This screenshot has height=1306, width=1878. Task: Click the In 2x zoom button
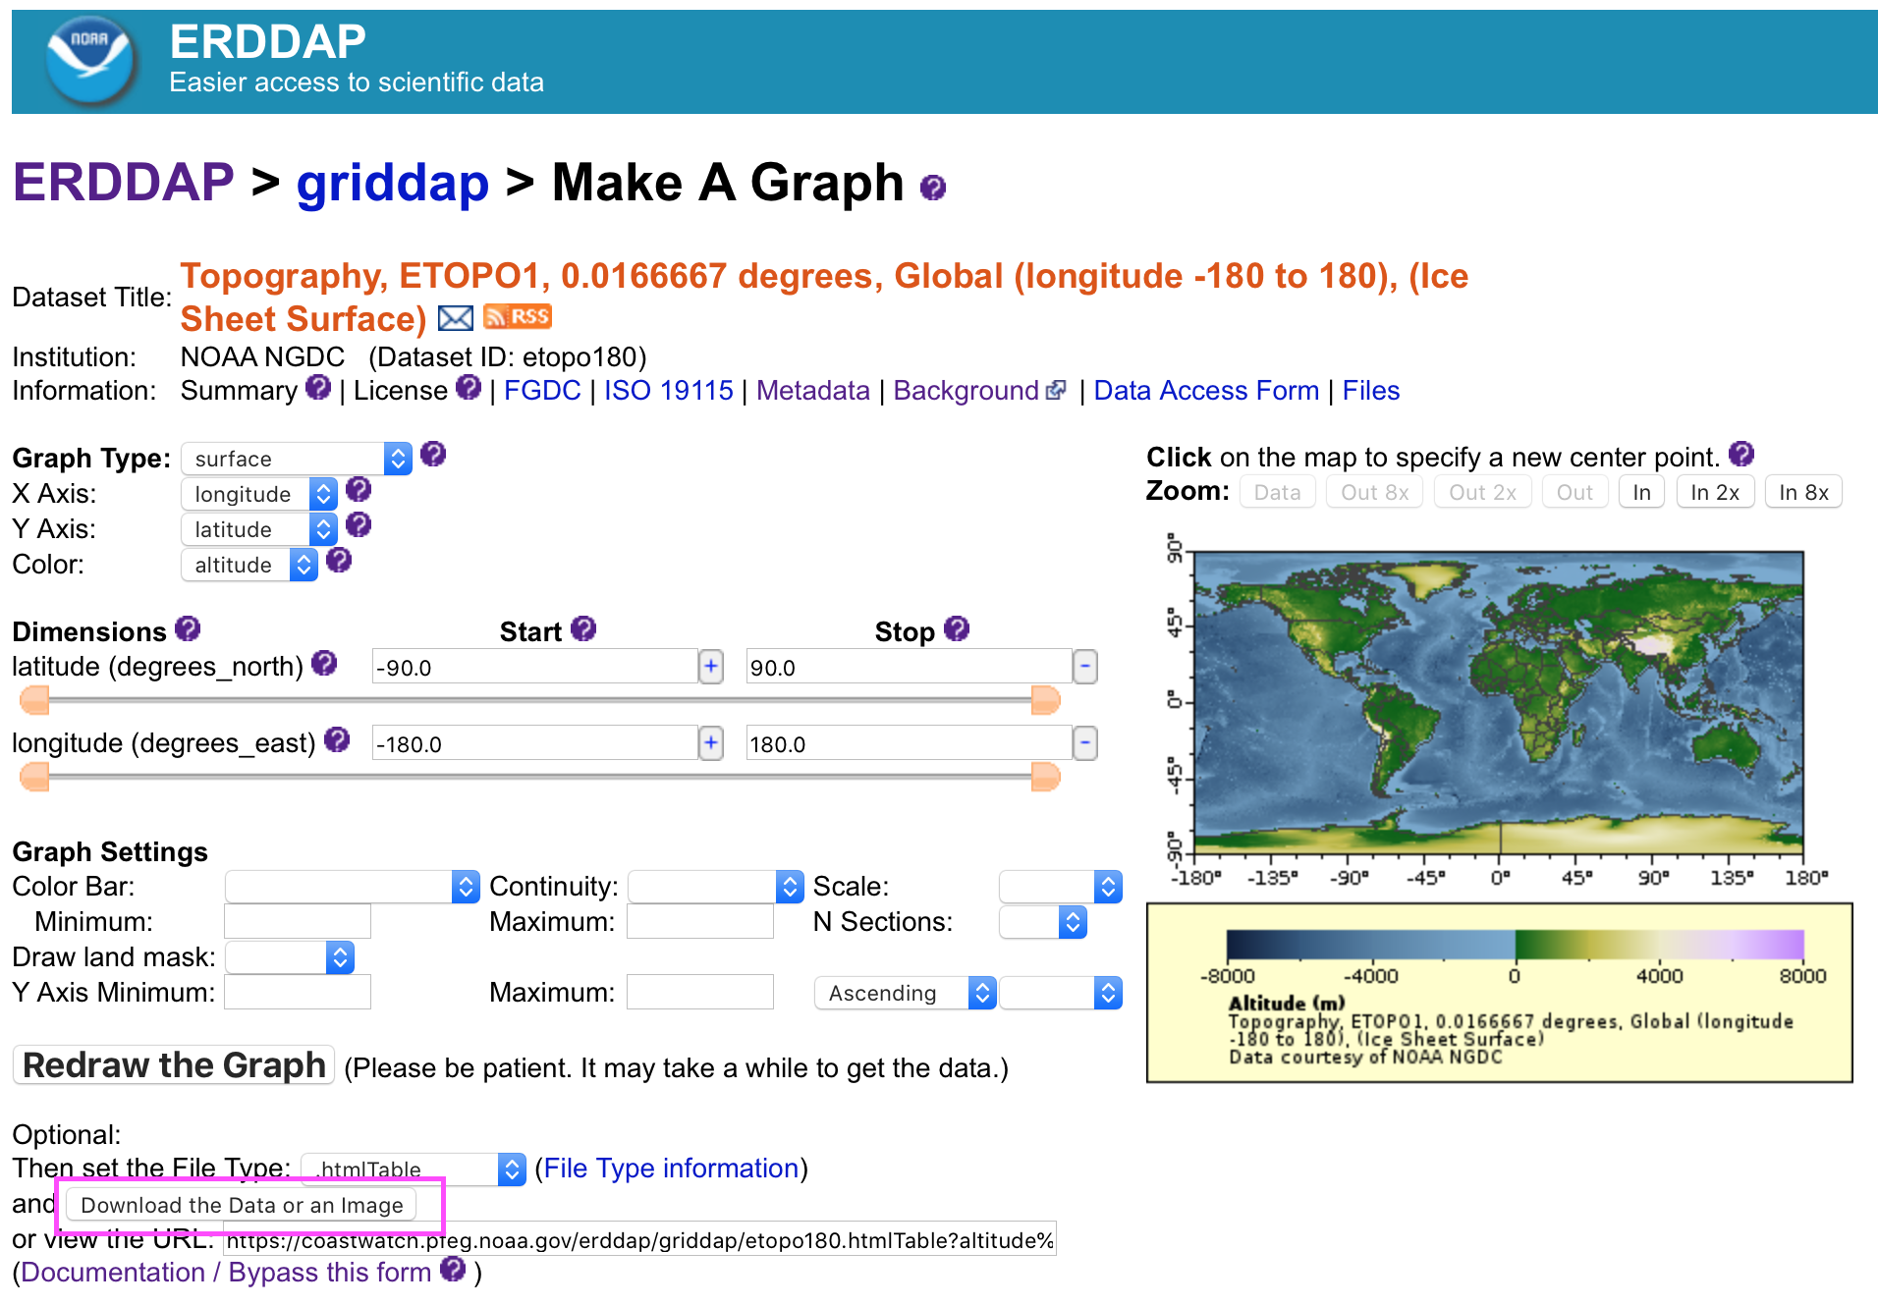click(x=1714, y=492)
